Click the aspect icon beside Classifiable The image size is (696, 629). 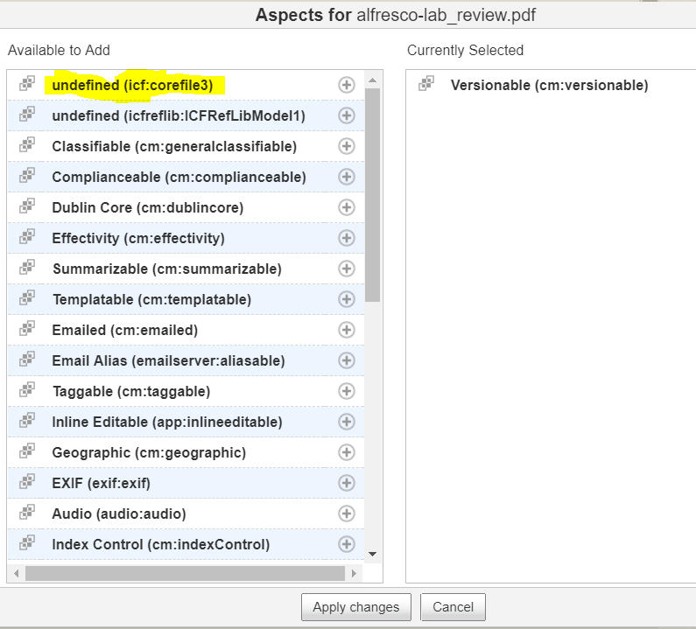(27, 144)
